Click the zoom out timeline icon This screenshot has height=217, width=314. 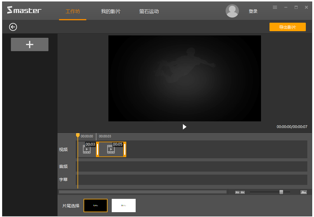point(240,192)
